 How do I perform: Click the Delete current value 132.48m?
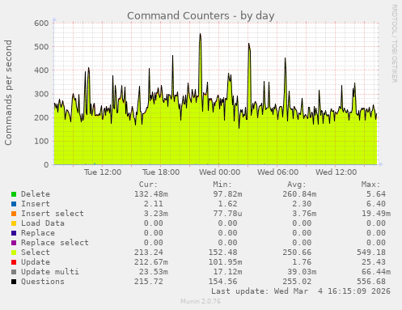(x=151, y=194)
